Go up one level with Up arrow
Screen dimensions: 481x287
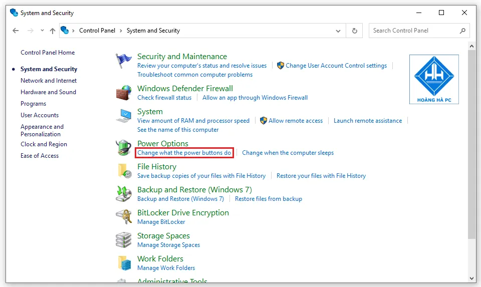click(x=53, y=31)
